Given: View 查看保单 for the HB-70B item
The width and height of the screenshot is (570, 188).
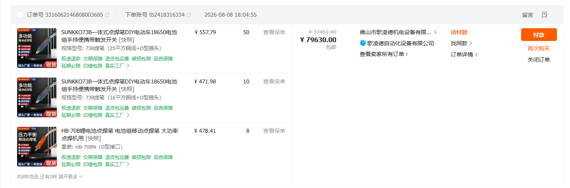Looking at the screenshot, I should tap(274, 131).
